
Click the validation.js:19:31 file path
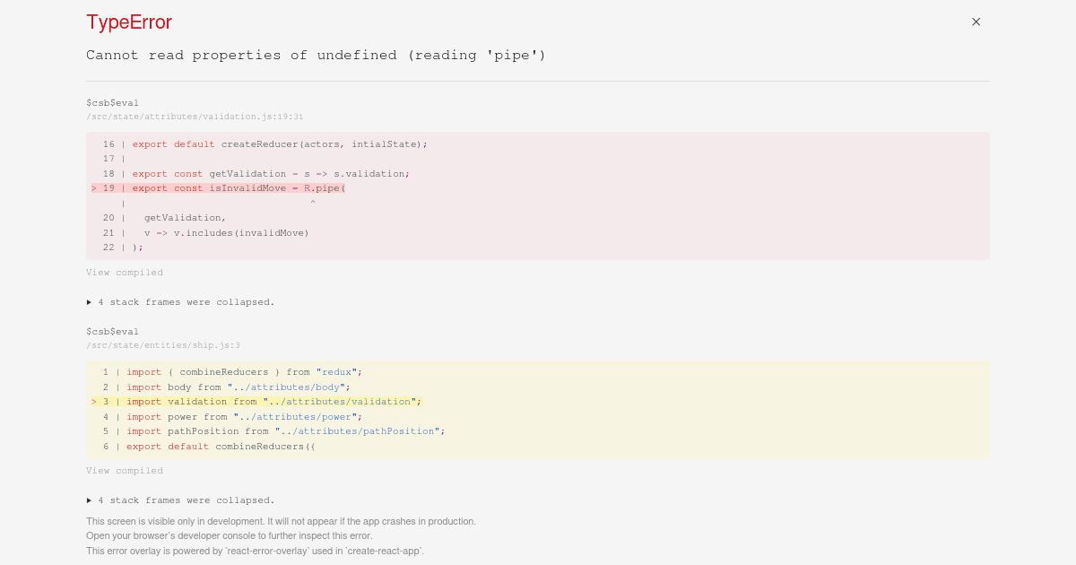195,116
